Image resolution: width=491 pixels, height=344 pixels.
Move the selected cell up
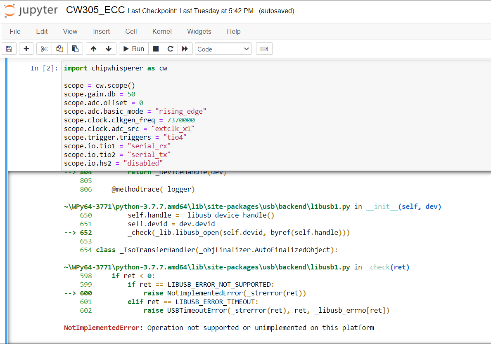(x=93, y=49)
